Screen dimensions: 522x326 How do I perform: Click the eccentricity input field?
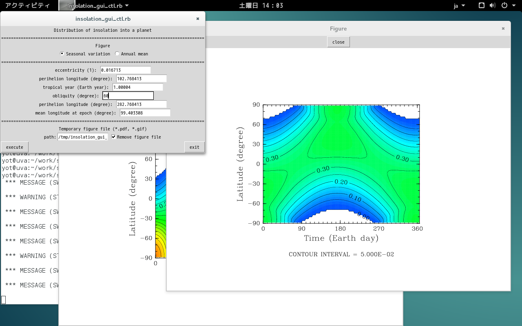click(125, 70)
